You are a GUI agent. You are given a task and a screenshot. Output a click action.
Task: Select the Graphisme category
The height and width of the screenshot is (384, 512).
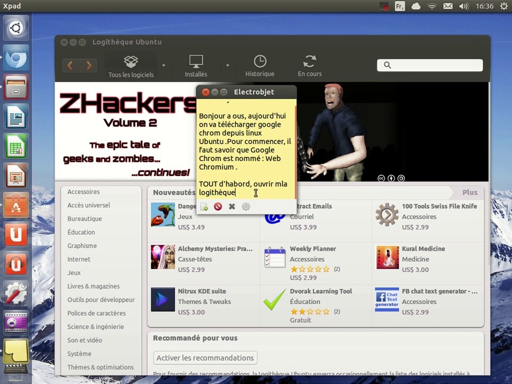click(x=82, y=245)
